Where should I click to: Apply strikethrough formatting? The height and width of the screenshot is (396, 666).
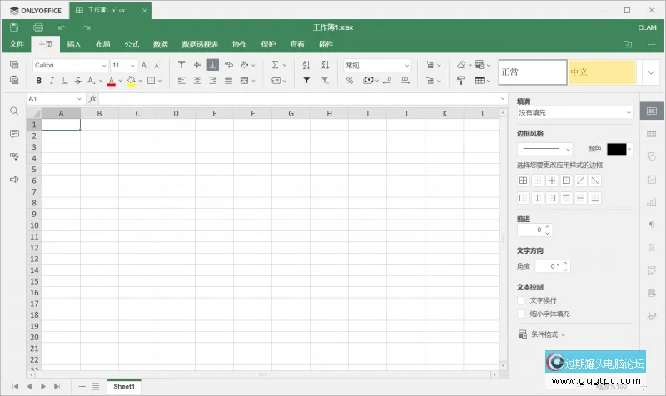77,80
